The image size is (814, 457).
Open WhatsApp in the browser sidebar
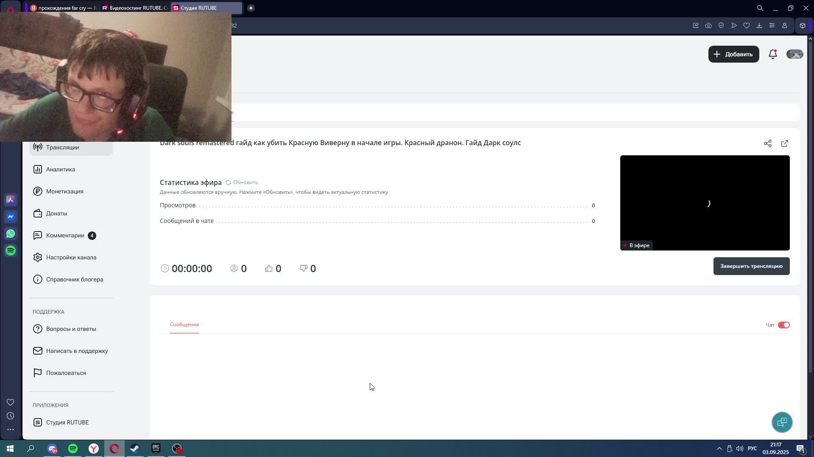[11, 234]
